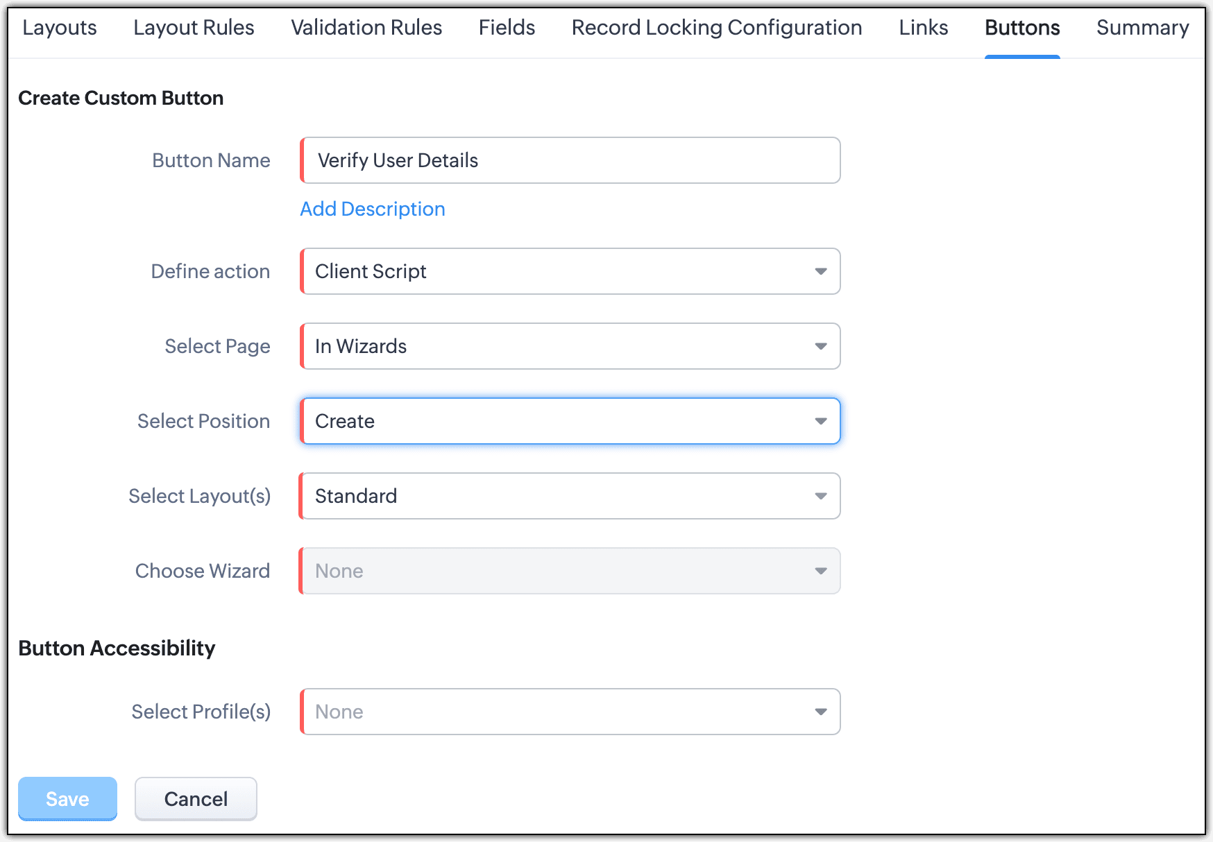
Task: Expand the Select Layout(s) dropdown
Action: [x=570, y=496]
